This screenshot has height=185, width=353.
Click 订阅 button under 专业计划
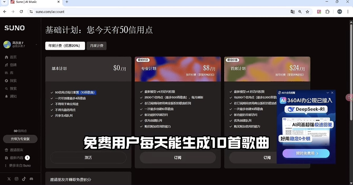coord(178,157)
